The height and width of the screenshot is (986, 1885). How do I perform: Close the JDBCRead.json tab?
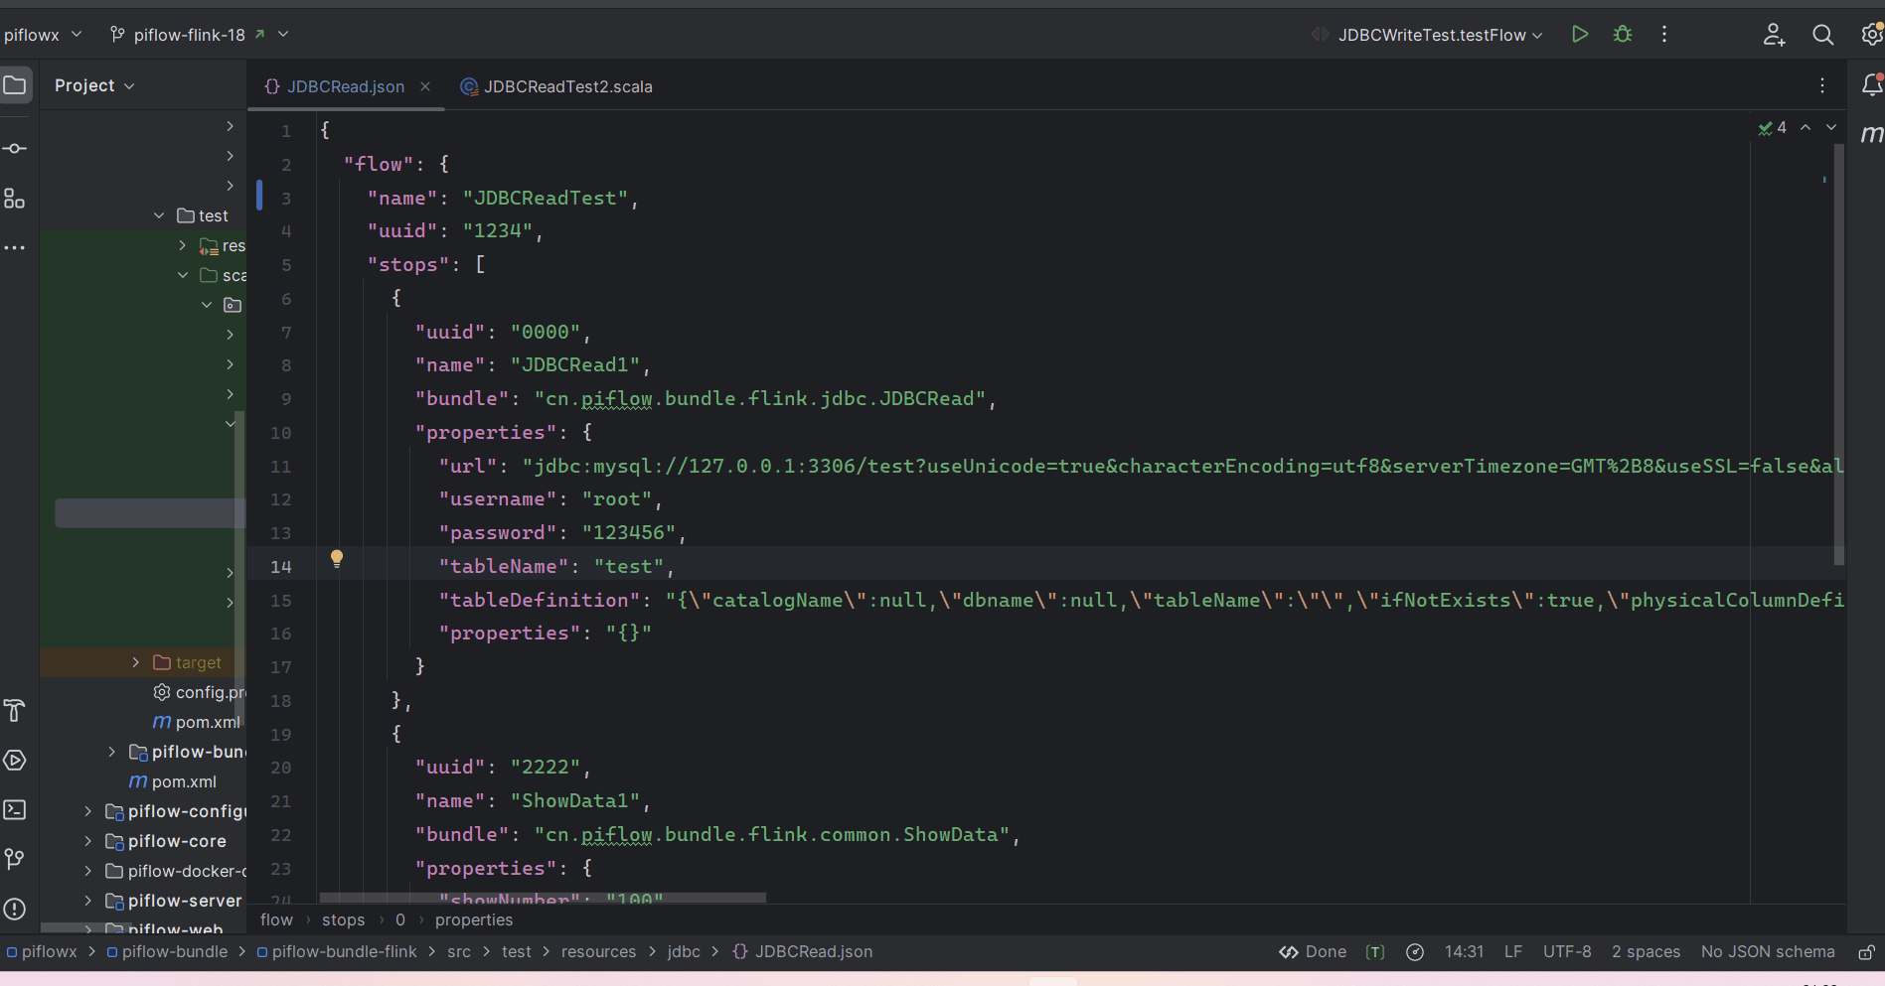tap(425, 86)
